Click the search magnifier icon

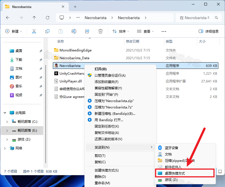pyautogui.click(x=216, y=18)
